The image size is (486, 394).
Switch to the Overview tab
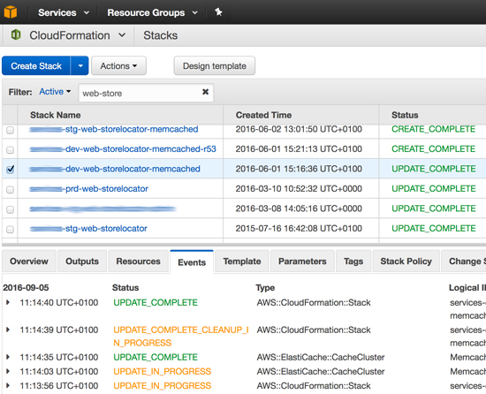[x=29, y=261]
